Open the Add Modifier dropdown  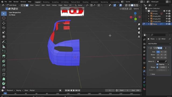(x=159, y=44)
